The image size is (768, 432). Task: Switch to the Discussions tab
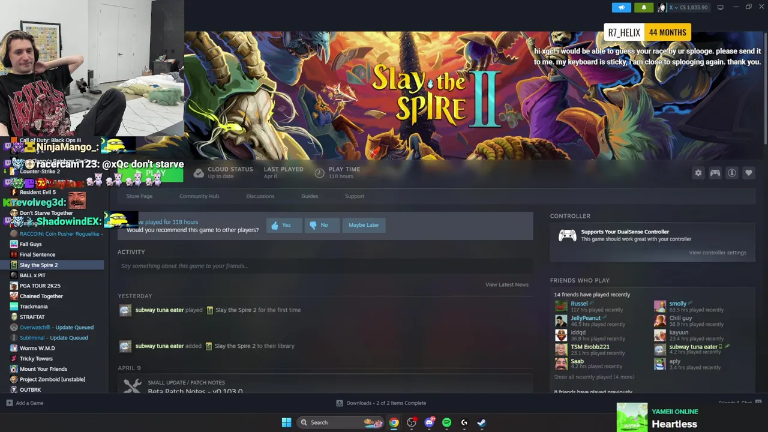click(x=260, y=196)
